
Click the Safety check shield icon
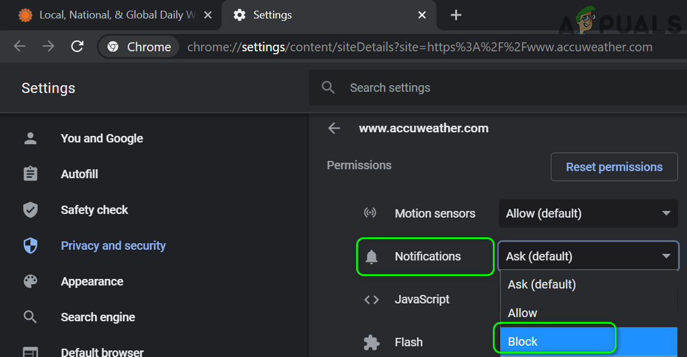click(30, 210)
